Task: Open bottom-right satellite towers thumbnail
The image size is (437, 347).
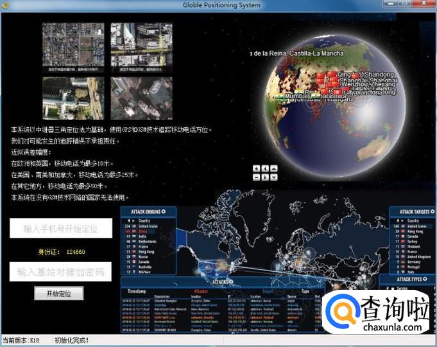Action: pyautogui.click(x=142, y=98)
